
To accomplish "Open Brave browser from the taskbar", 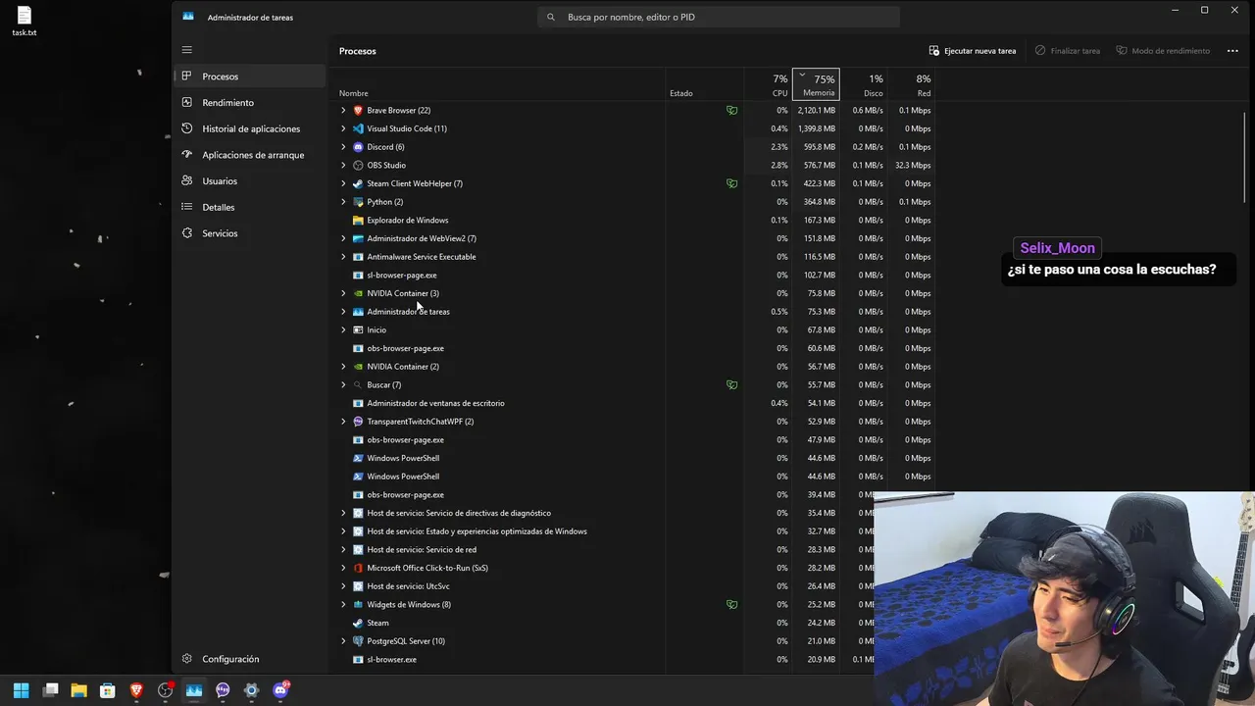I will 136,690.
